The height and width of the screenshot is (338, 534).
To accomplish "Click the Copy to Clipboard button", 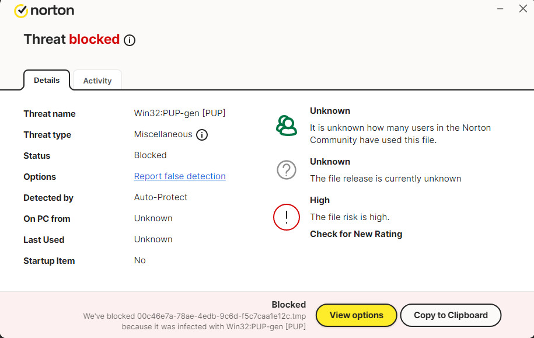I will tap(451, 315).
